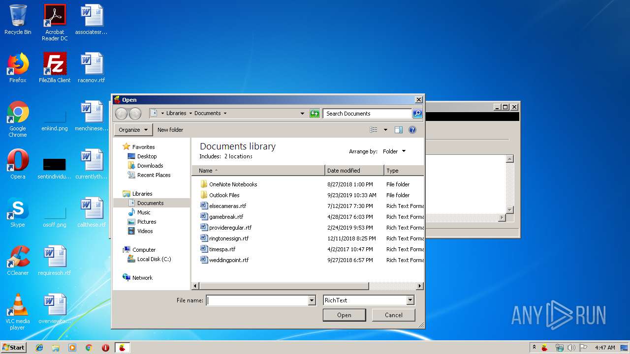The height and width of the screenshot is (354, 630).
Task: Sort files by Name column
Action: click(x=258, y=171)
